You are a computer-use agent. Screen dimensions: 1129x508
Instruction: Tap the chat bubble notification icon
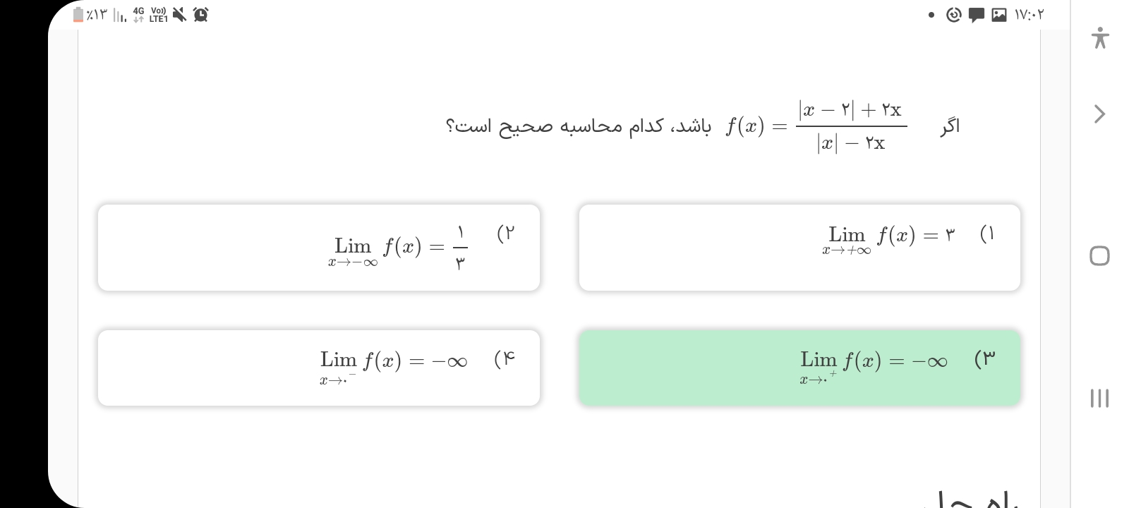[x=976, y=15]
